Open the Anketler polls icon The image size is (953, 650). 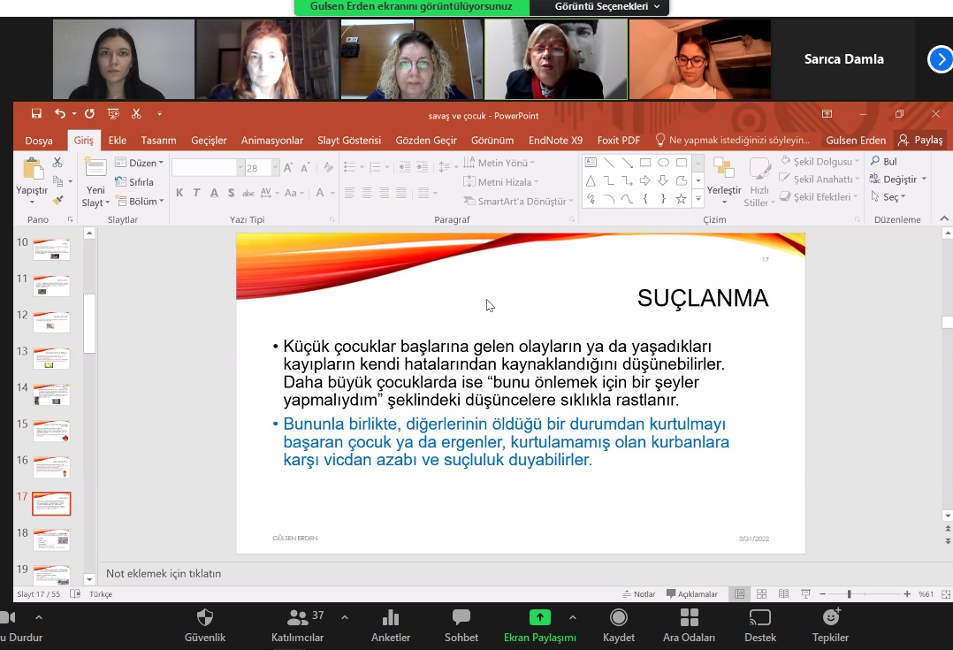tap(390, 617)
